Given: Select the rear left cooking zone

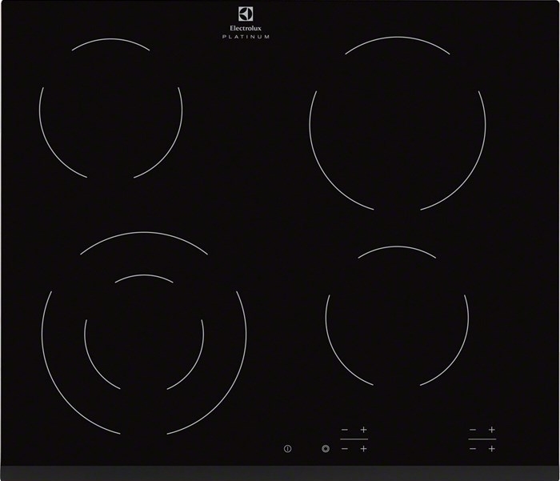Looking at the screenshot, I should point(110,109).
